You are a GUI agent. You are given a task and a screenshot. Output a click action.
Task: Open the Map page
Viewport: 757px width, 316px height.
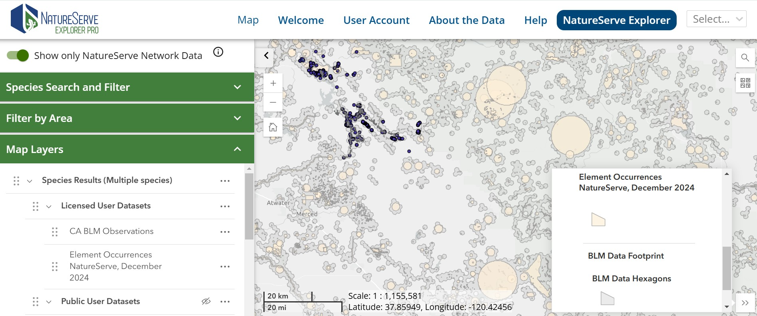[x=248, y=20]
